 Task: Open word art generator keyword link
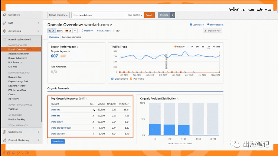(61, 128)
